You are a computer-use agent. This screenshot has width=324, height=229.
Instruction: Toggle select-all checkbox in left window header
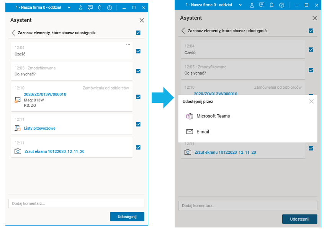138,32
